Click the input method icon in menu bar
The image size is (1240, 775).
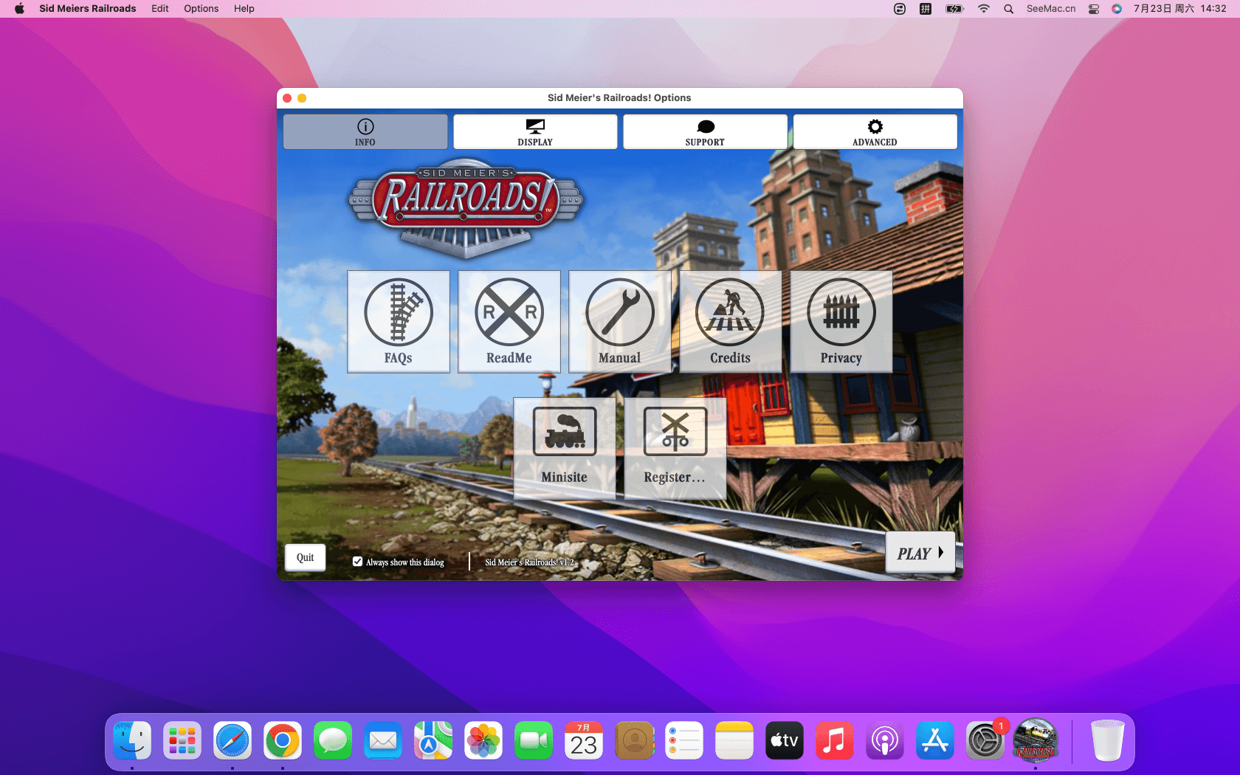tap(926, 9)
